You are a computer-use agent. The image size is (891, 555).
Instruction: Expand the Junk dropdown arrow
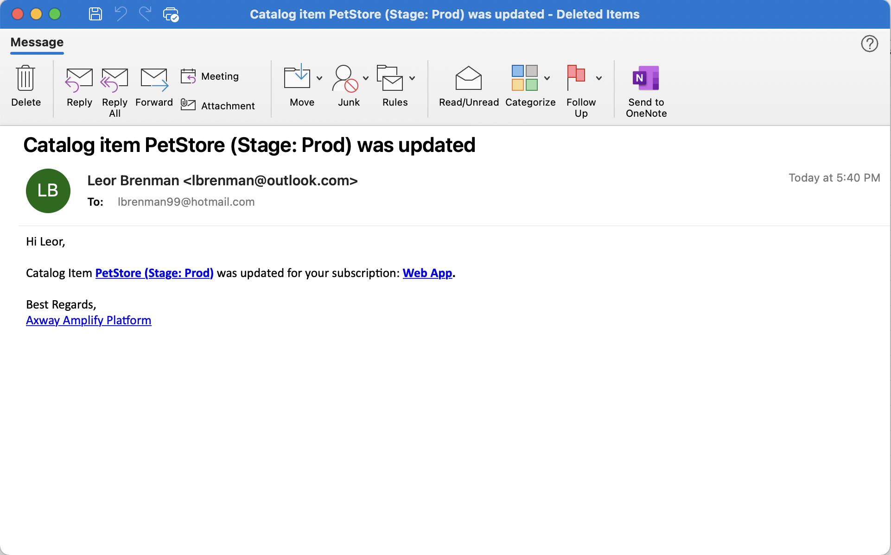coord(366,78)
